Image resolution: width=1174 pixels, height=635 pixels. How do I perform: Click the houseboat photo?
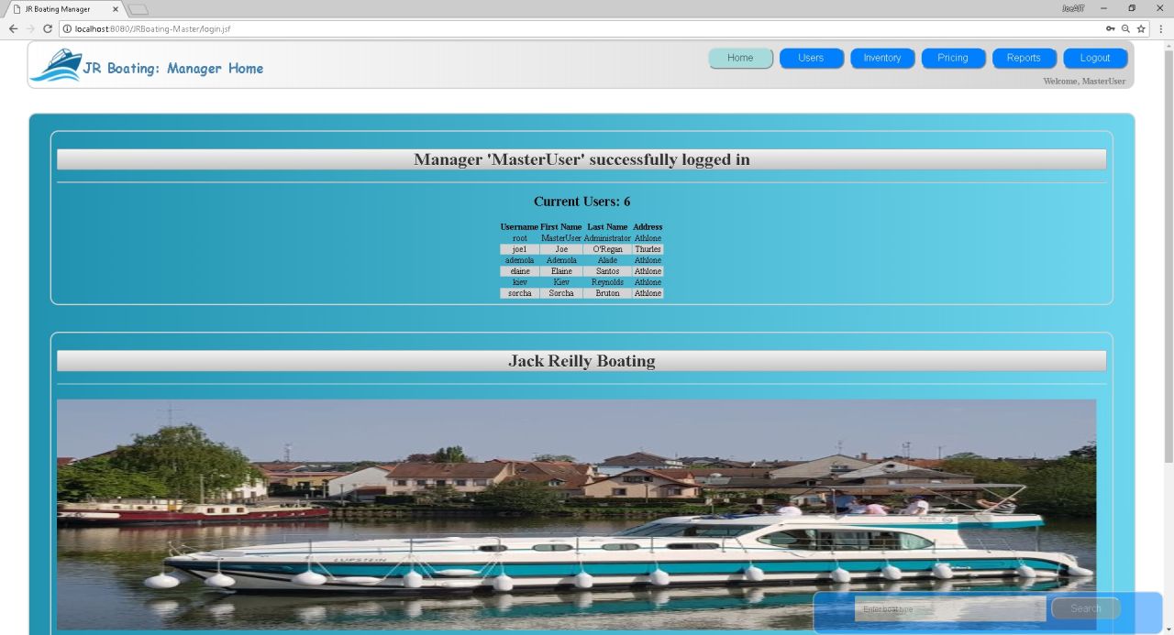point(576,516)
